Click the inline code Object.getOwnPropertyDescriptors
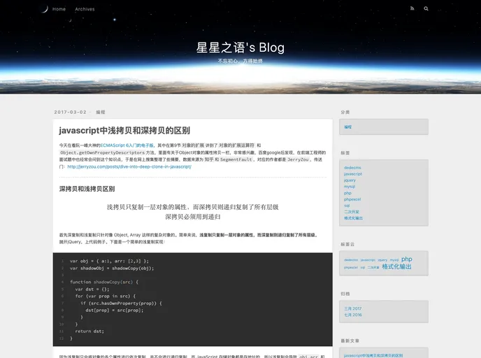481x358 pixels. click(102, 152)
